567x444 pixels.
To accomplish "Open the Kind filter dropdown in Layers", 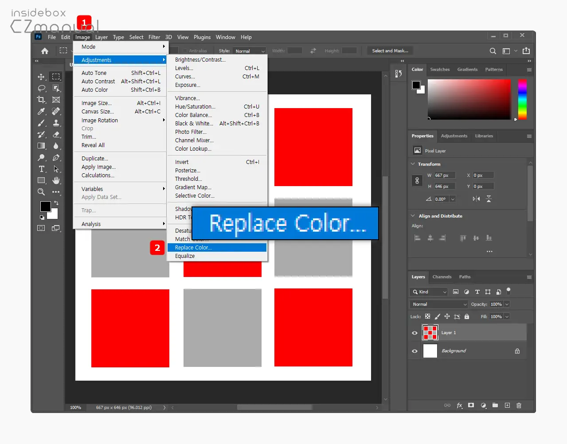I will [429, 292].
